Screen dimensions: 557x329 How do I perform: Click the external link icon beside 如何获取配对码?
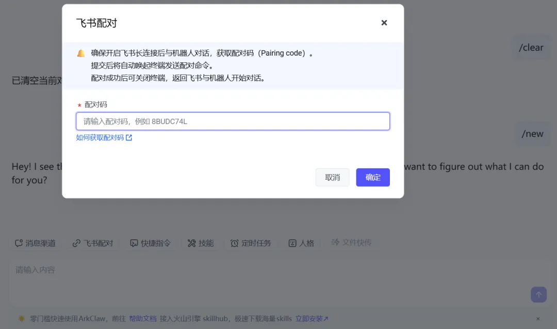tap(128, 137)
